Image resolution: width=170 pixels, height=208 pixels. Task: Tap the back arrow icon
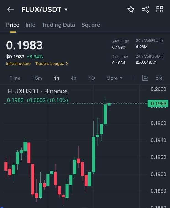click(10, 9)
